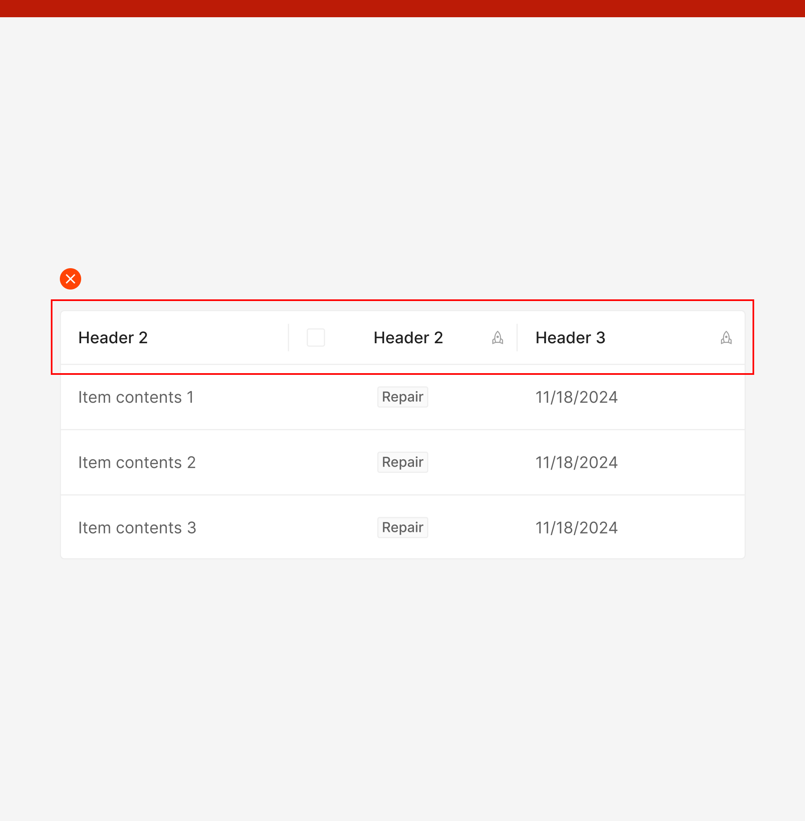Click Repair tag in third row
The width and height of the screenshot is (805, 821).
tap(402, 527)
